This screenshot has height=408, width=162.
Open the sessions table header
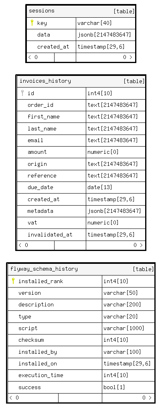[x=81, y=11]
